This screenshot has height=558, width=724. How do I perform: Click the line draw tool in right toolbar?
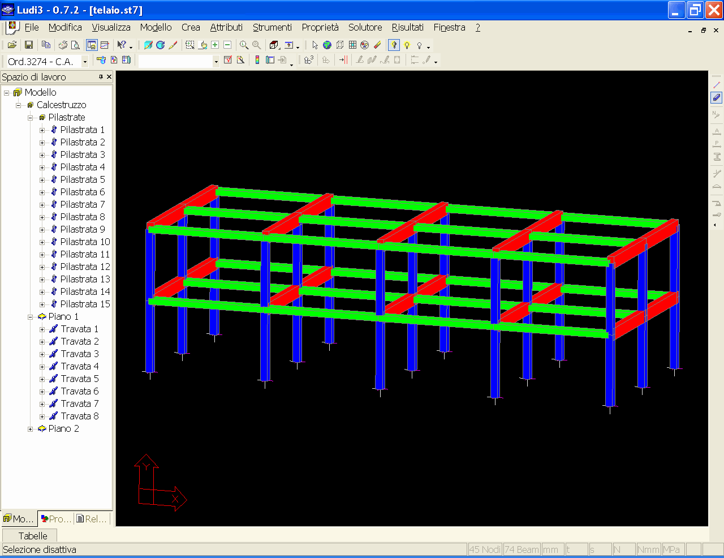coord(717,85)
